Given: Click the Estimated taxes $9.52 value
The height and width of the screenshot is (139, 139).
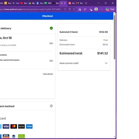Looking at the screenshot, I should click(105, 45).
